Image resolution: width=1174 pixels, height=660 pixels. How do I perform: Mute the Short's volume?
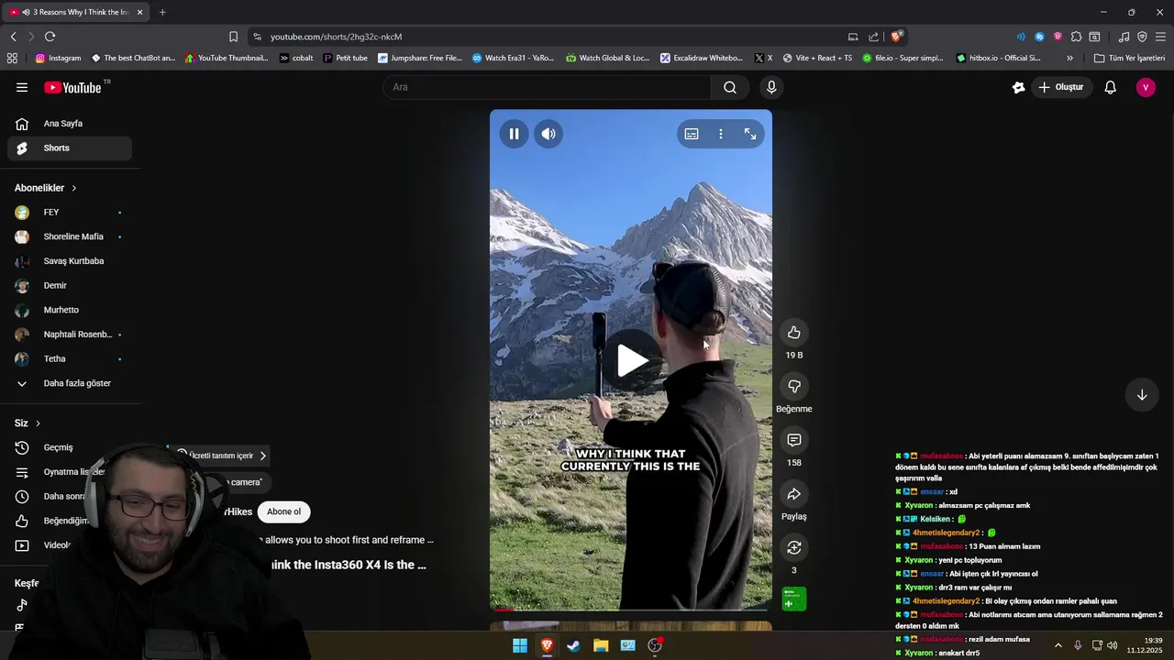point(548,134)
